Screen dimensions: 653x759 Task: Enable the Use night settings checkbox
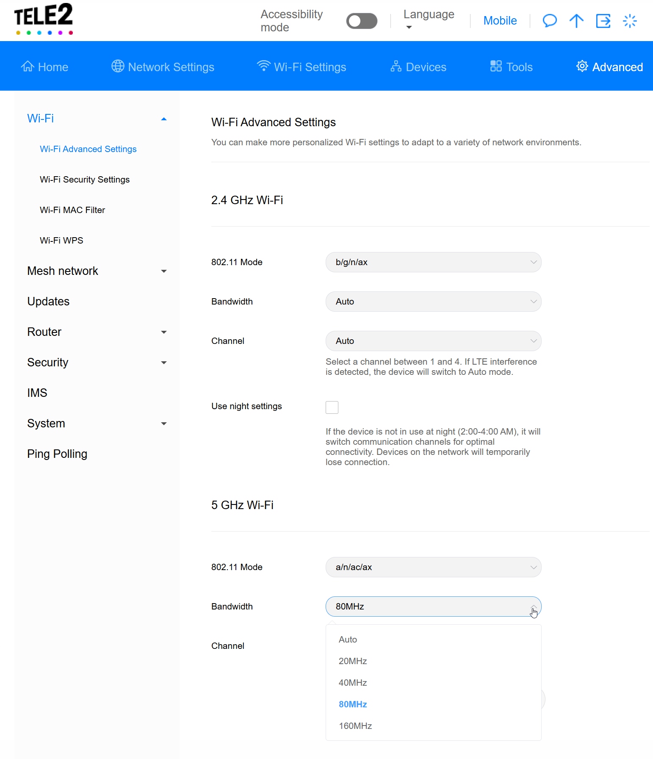tap(332, 407)
